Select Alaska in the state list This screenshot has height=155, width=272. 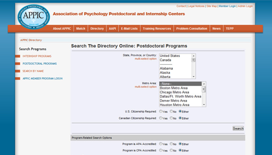[175, 73]
